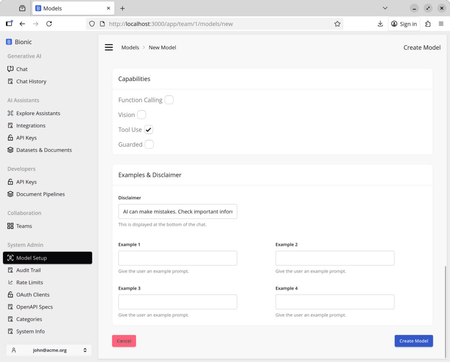Click the Firefox bookmark star icon

click(337, 24)
